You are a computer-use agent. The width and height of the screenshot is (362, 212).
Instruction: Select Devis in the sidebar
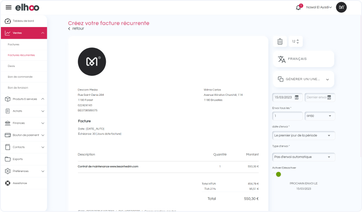pos(12,66)
